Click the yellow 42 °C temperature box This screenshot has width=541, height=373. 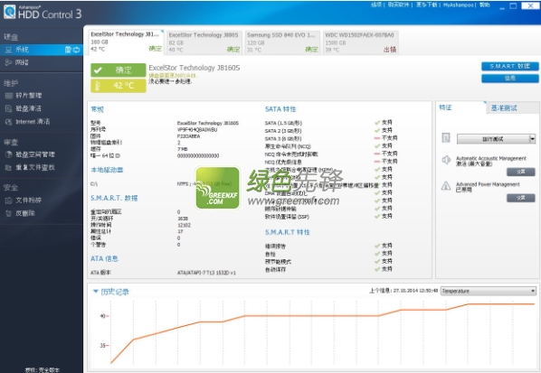(119, 86)
